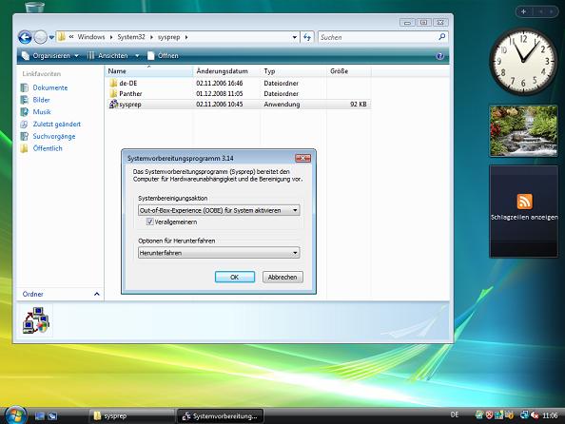Click the RSS feed icon in the gadget
This screenshot has height=424, width=565.
click(524, 202)
